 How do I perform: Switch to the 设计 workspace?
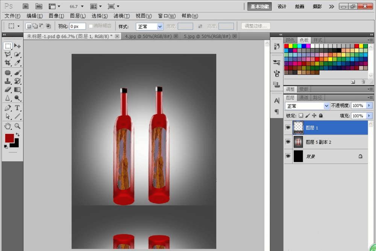(x=282, y=6)
